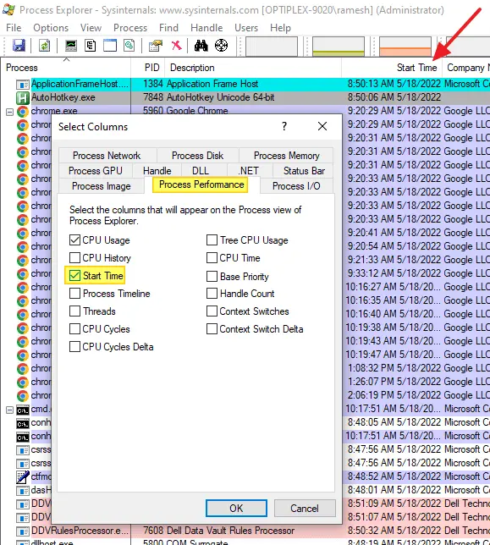Toggle the process tree view icon

coord(91,46)
